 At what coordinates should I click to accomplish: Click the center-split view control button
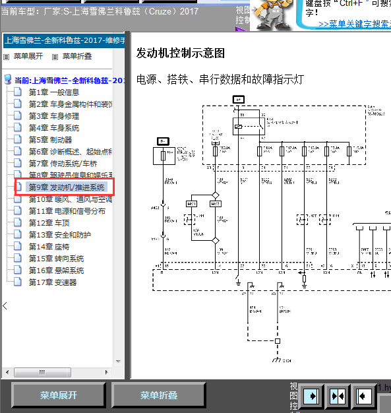pos(338,397)
